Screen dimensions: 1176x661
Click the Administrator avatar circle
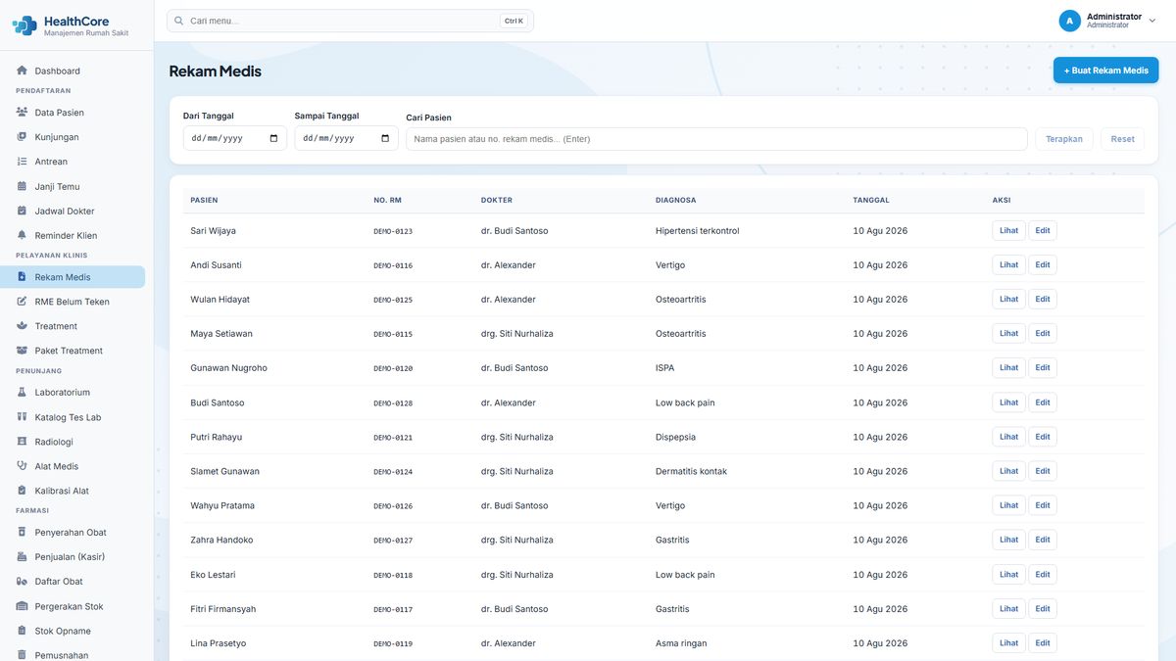1069,21
